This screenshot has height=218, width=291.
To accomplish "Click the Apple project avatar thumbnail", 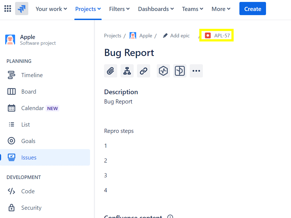I will 133,35.
